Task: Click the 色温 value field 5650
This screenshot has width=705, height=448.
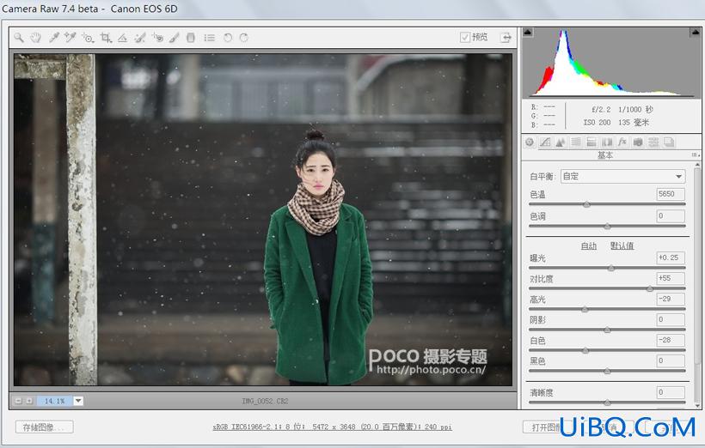Action: [x=671, y=194]
